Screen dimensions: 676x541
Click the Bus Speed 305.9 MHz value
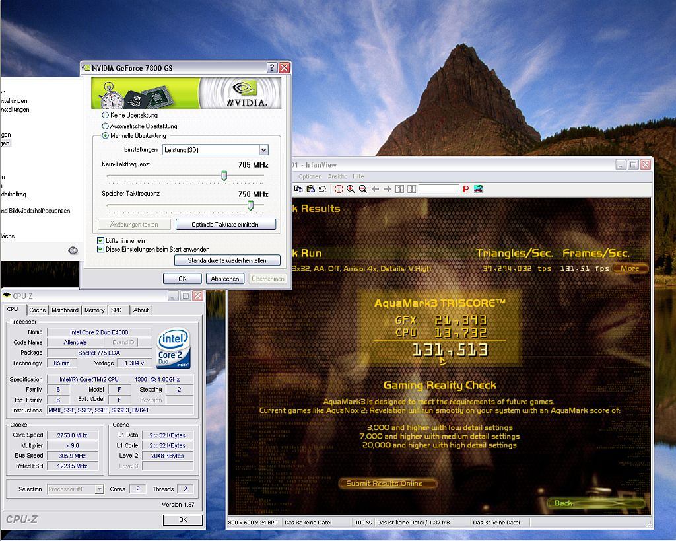pyautogui.click(x=73, y=456)
